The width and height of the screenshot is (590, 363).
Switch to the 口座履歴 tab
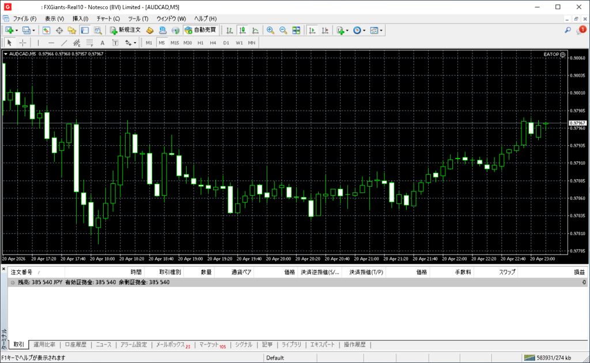pyautogui.click(x=75, y=345)
